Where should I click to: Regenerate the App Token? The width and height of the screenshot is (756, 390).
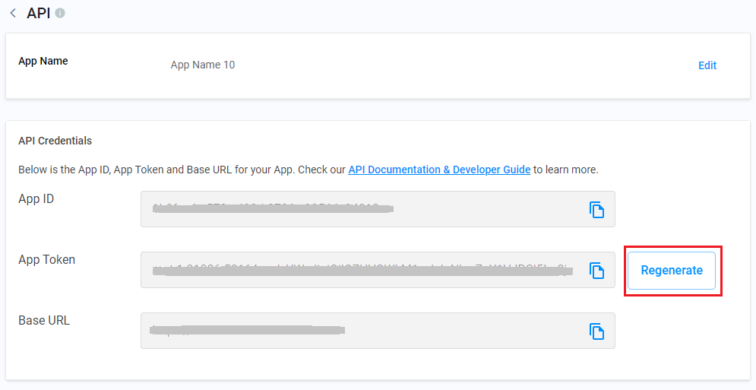(672, 270)
